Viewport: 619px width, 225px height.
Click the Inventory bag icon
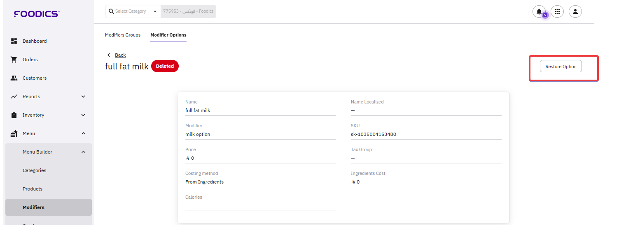click(14, 115)
